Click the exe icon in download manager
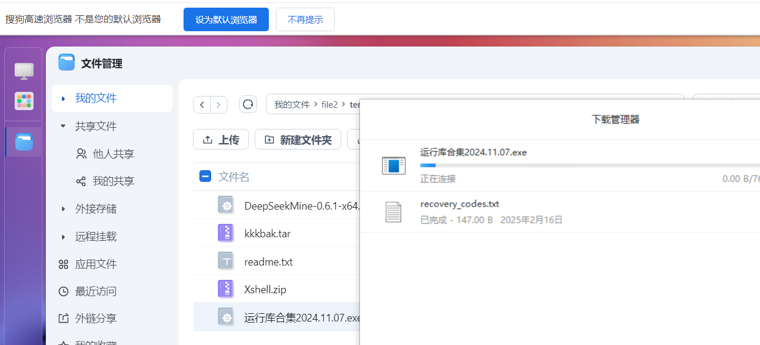 click(x=394, y=165)
